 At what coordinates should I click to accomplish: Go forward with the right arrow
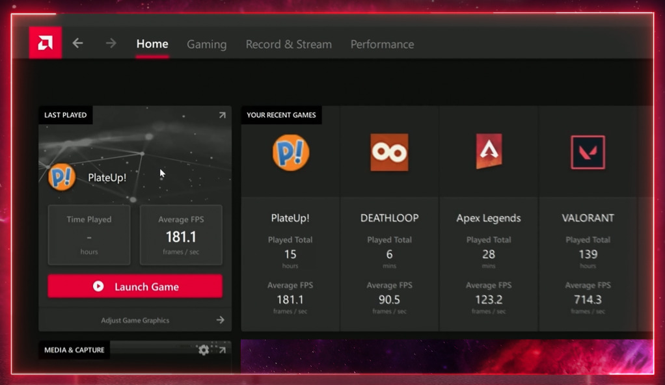(111, 44)
